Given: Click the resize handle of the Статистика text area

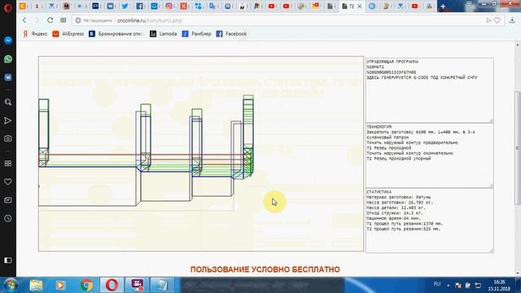Looking at the screenshot, I should [x=491, y=251].
